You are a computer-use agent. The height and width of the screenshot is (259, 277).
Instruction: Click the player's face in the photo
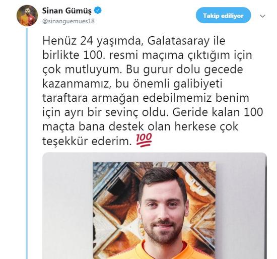tap(162, 206)
